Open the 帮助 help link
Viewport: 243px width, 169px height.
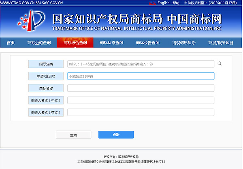click(x=176, y=3)
